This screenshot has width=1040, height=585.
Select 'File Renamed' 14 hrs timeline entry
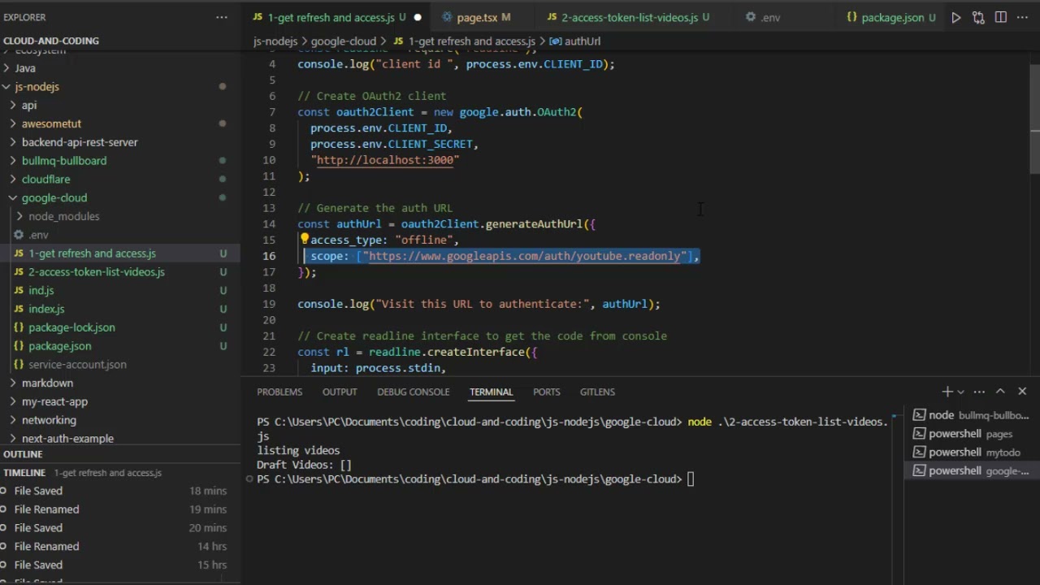[x=120, y=547]
